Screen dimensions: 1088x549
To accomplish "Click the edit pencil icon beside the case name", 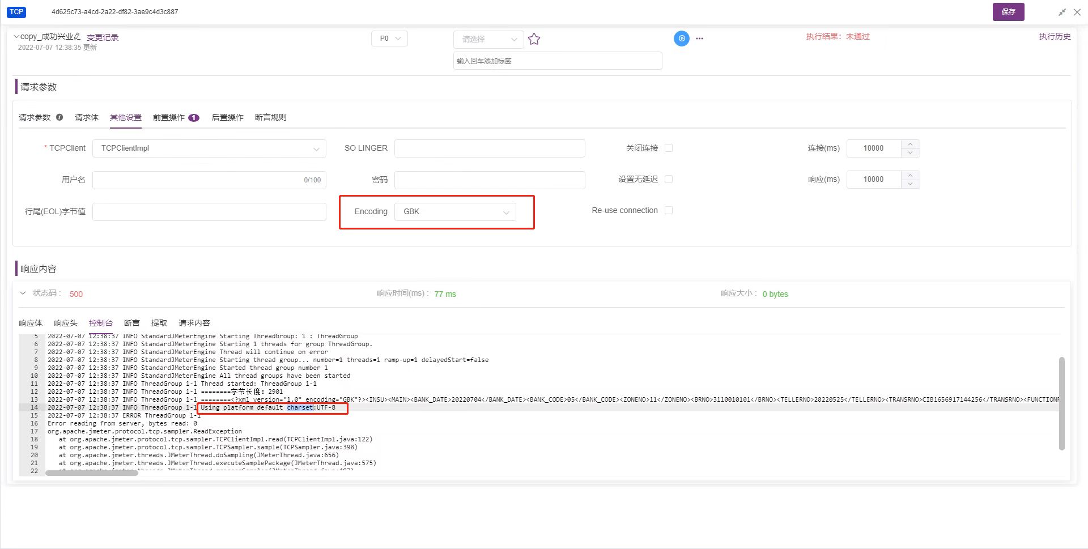I will 77,36.
